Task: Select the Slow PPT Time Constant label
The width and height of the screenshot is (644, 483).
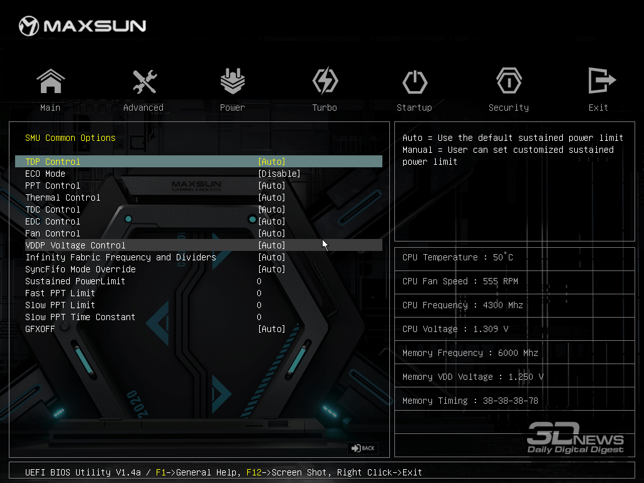Action: (x=80, y=317)
